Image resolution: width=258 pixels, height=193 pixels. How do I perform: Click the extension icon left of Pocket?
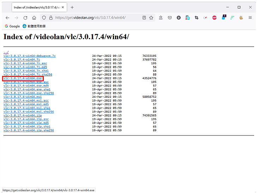coord(161,18)
